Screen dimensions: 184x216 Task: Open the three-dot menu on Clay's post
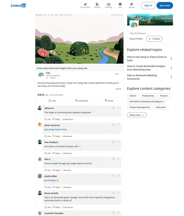click(x=117, y=74)
